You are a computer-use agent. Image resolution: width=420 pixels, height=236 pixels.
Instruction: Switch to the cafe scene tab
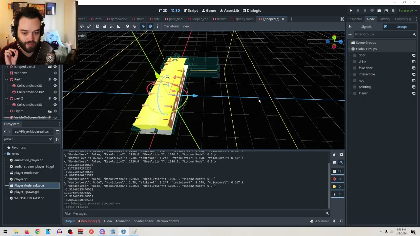pyautogui.click(x=154, y=19)
